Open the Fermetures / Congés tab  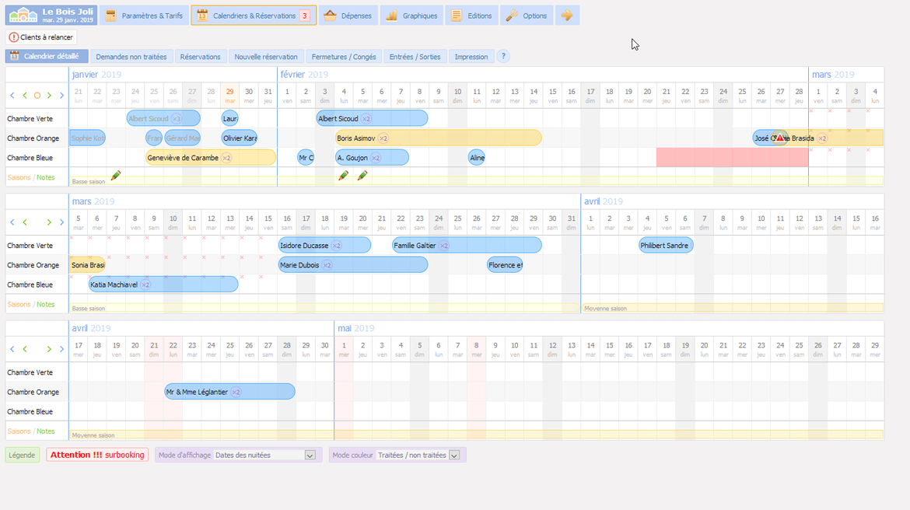click(x=343, y=57)
